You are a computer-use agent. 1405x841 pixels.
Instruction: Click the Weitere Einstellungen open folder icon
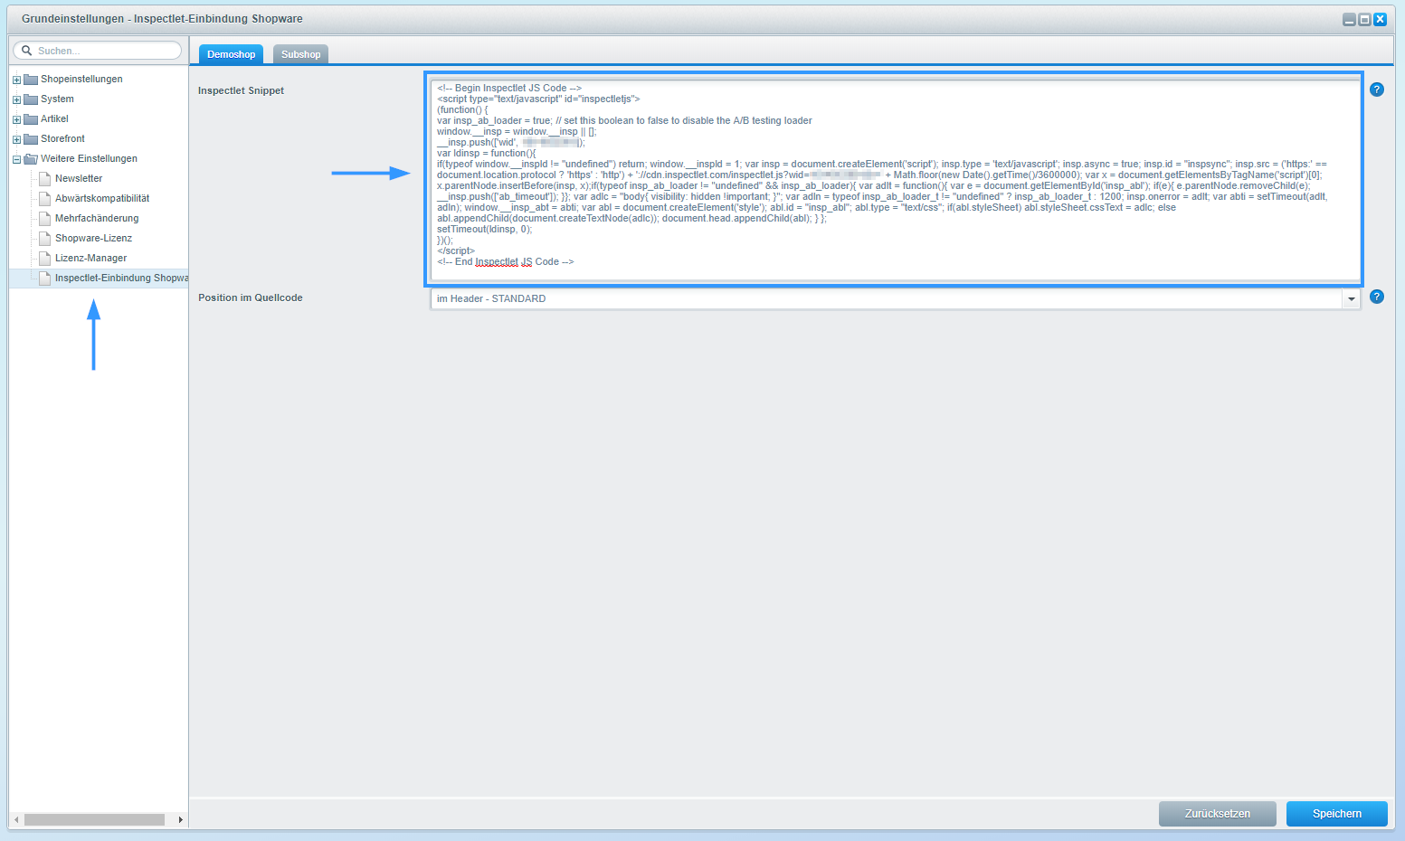(31, 158)
